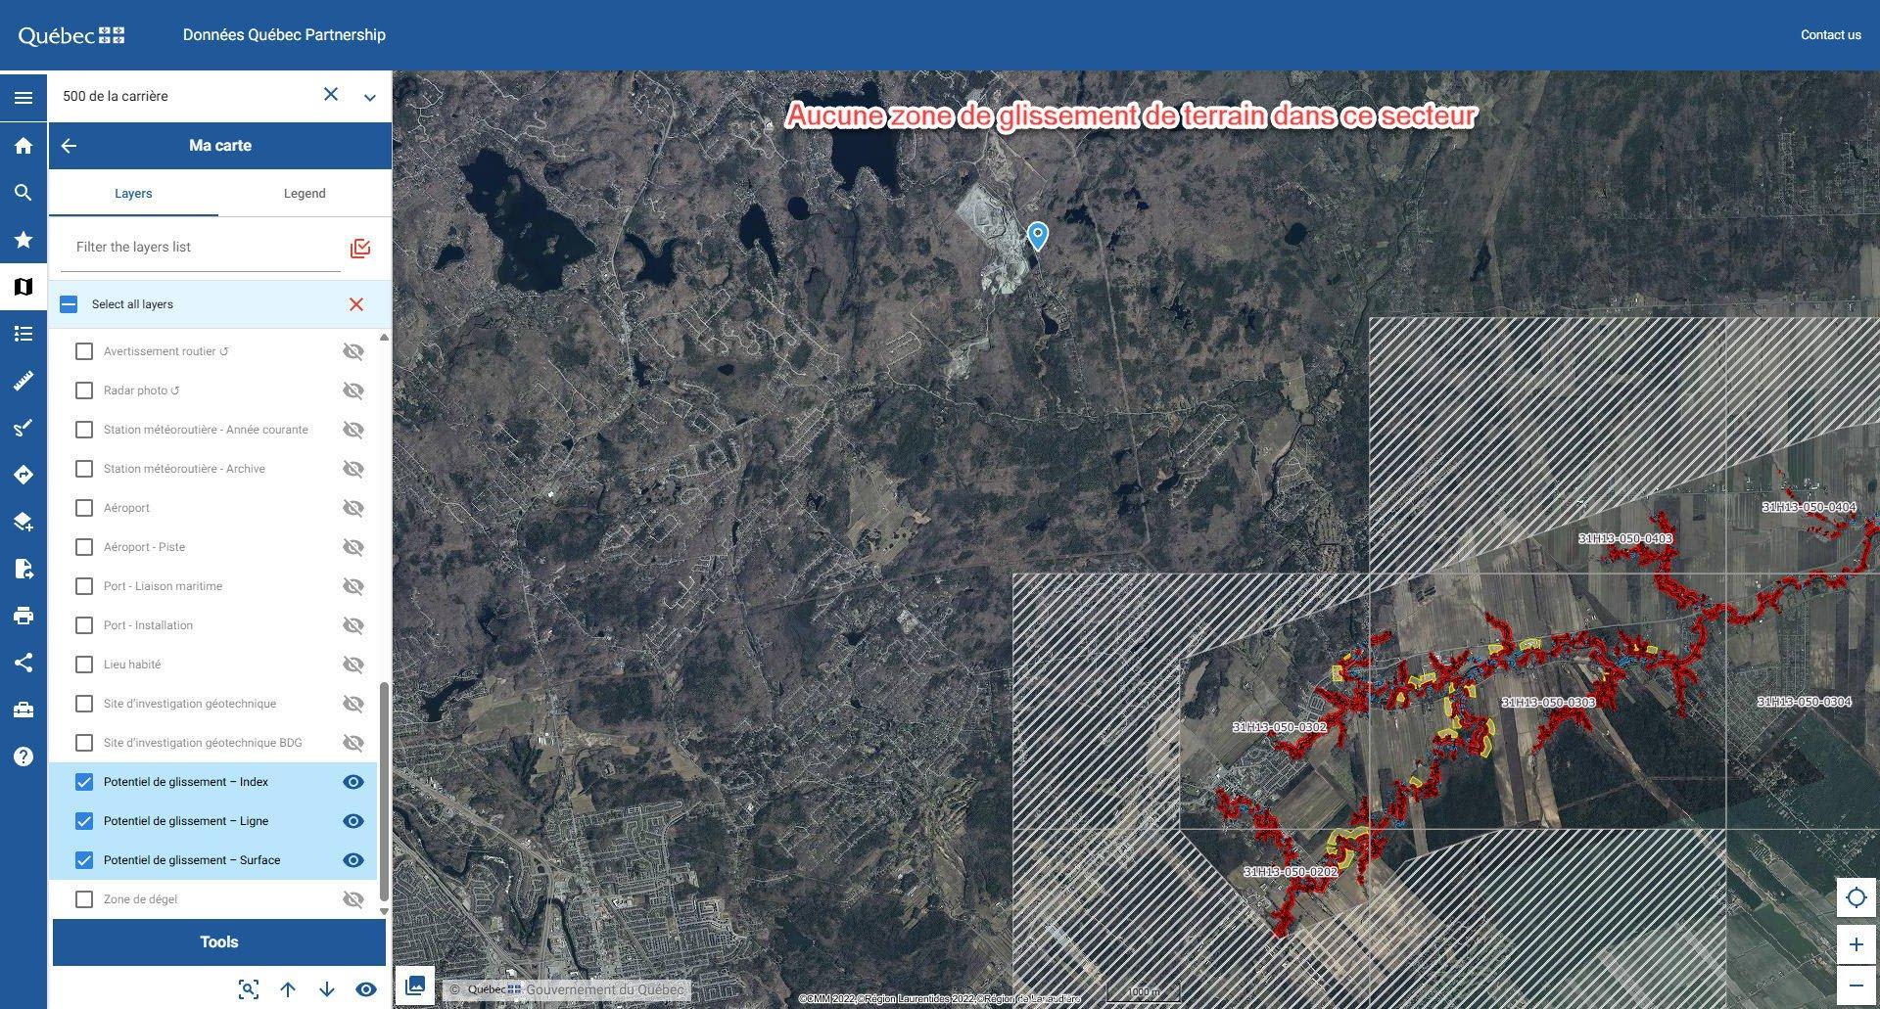Click the geolocate me button
Viewport: 1880px width, 1009px height.
(1856, 897)
